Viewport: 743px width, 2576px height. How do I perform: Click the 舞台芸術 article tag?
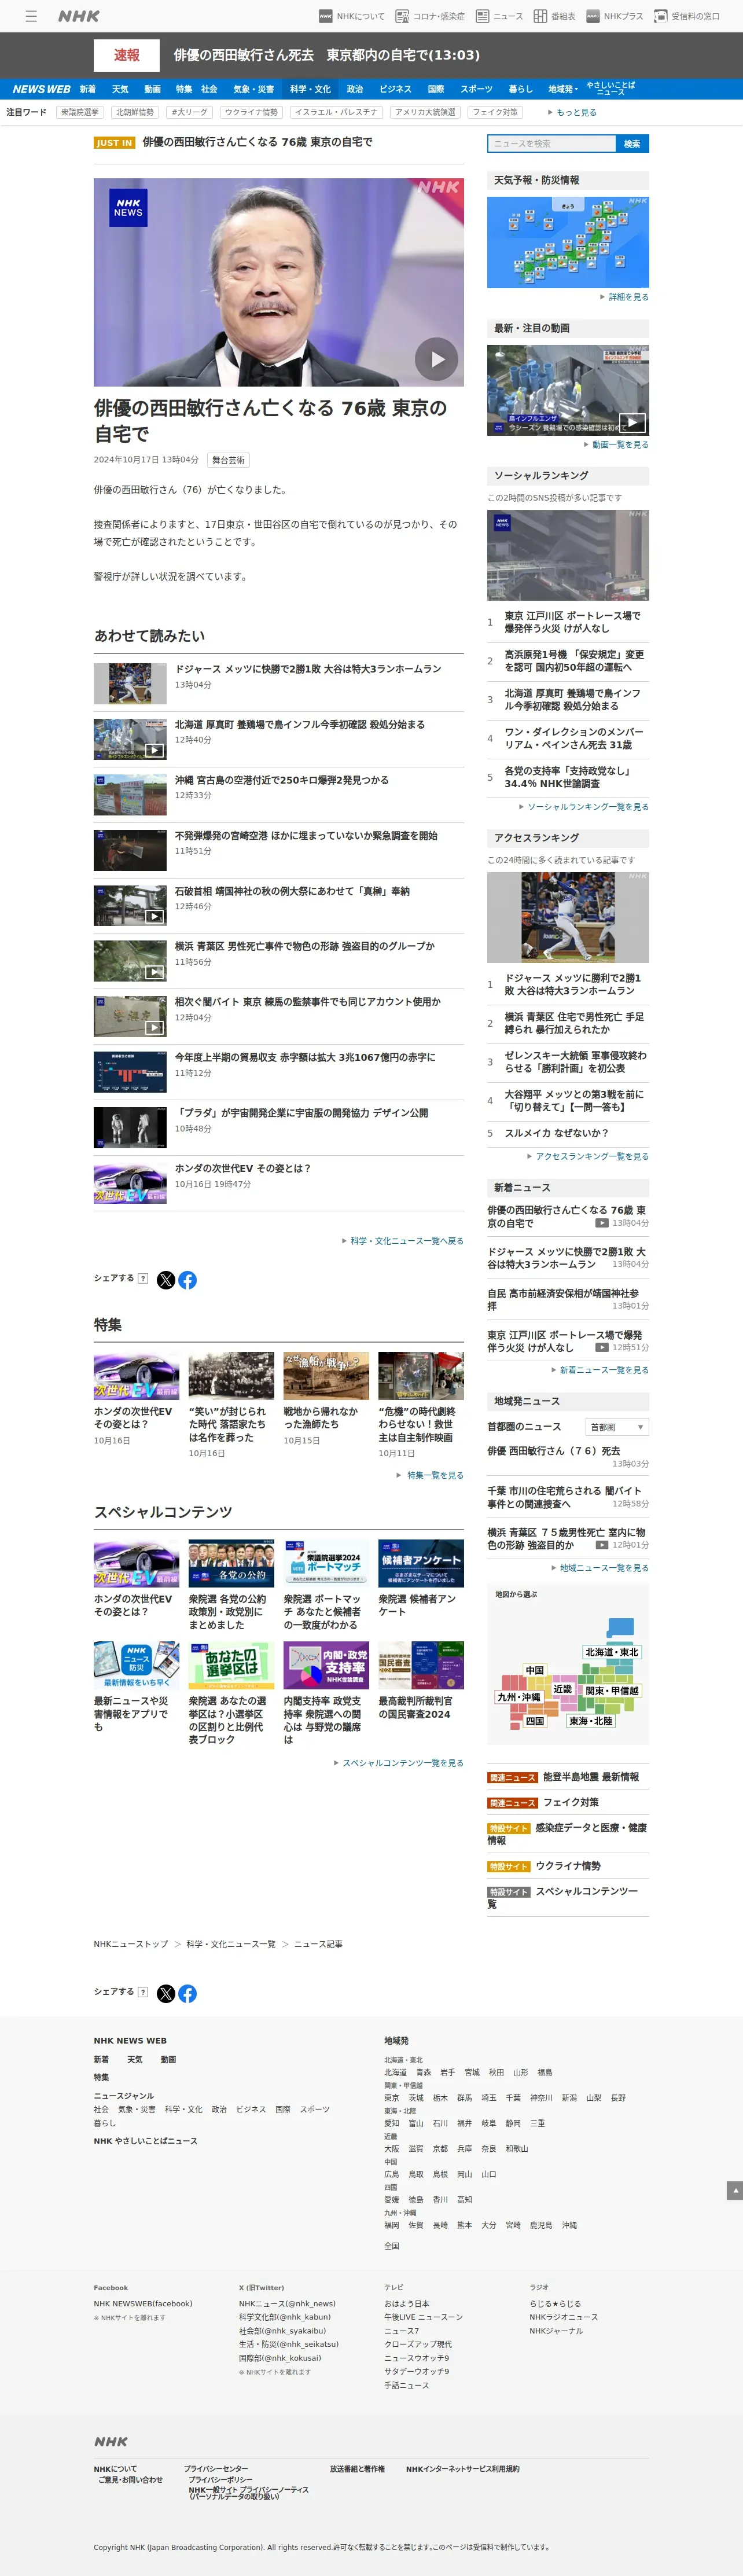pyautogui.click(x=228, y=460)
